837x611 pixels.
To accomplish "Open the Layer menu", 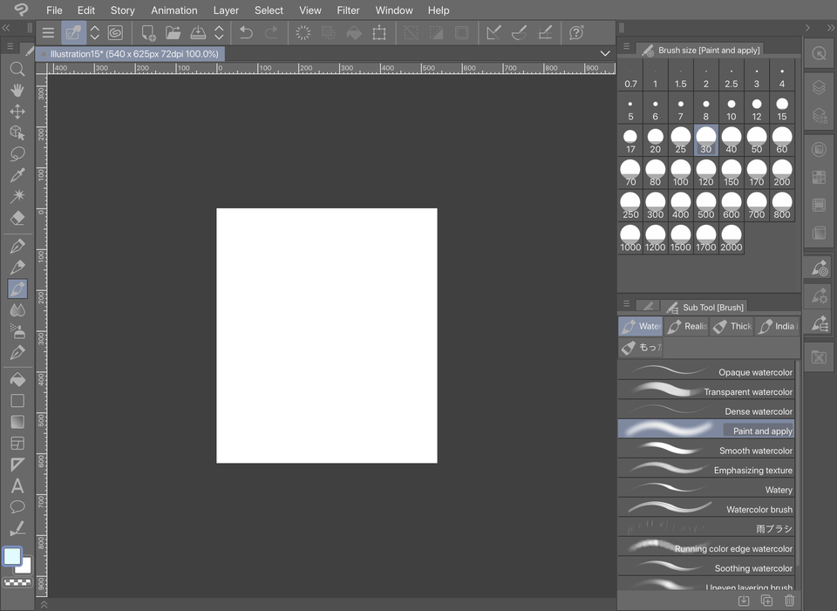I will pos(226,10).
